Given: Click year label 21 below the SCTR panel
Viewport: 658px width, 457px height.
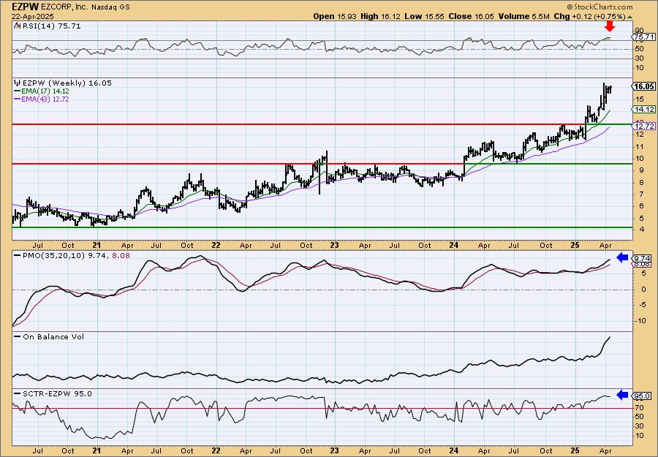Looking at the screenshot, I should pos(97,450).
